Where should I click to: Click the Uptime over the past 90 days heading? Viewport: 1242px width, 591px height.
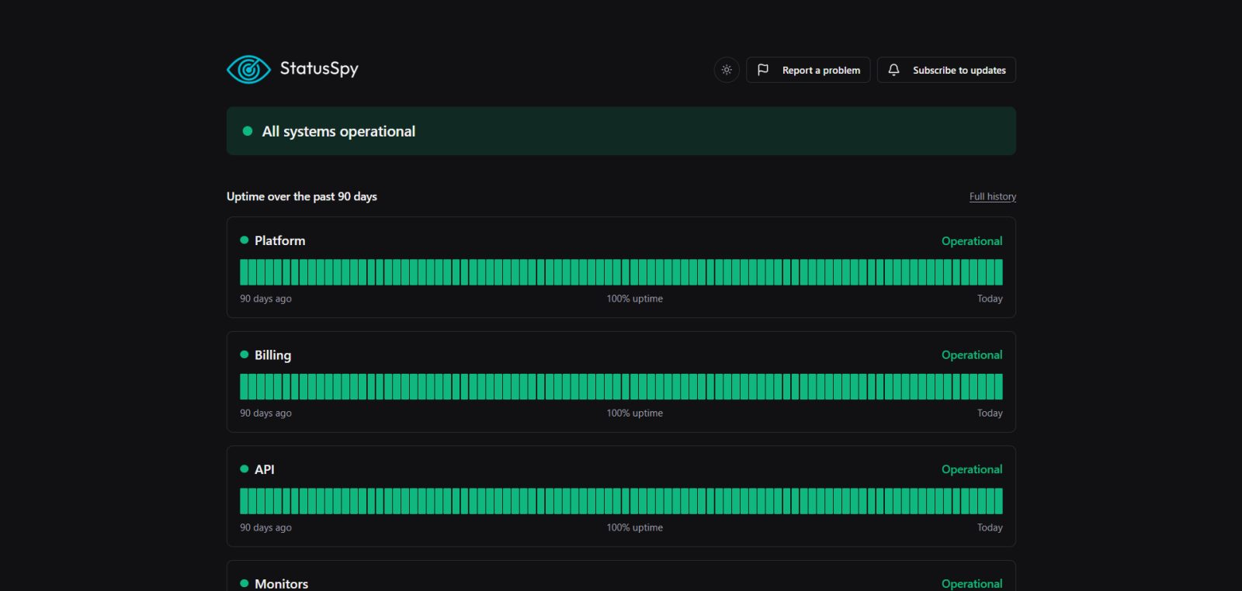coord(302,197)
